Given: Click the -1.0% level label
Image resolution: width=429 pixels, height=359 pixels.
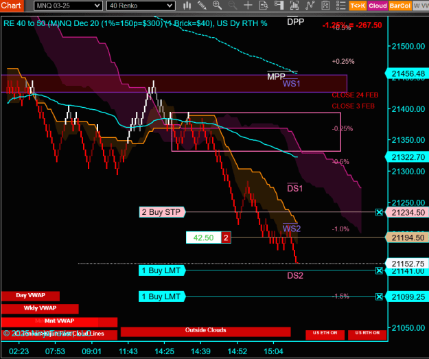Looking at the screenshot, I should tap(340, 229).
